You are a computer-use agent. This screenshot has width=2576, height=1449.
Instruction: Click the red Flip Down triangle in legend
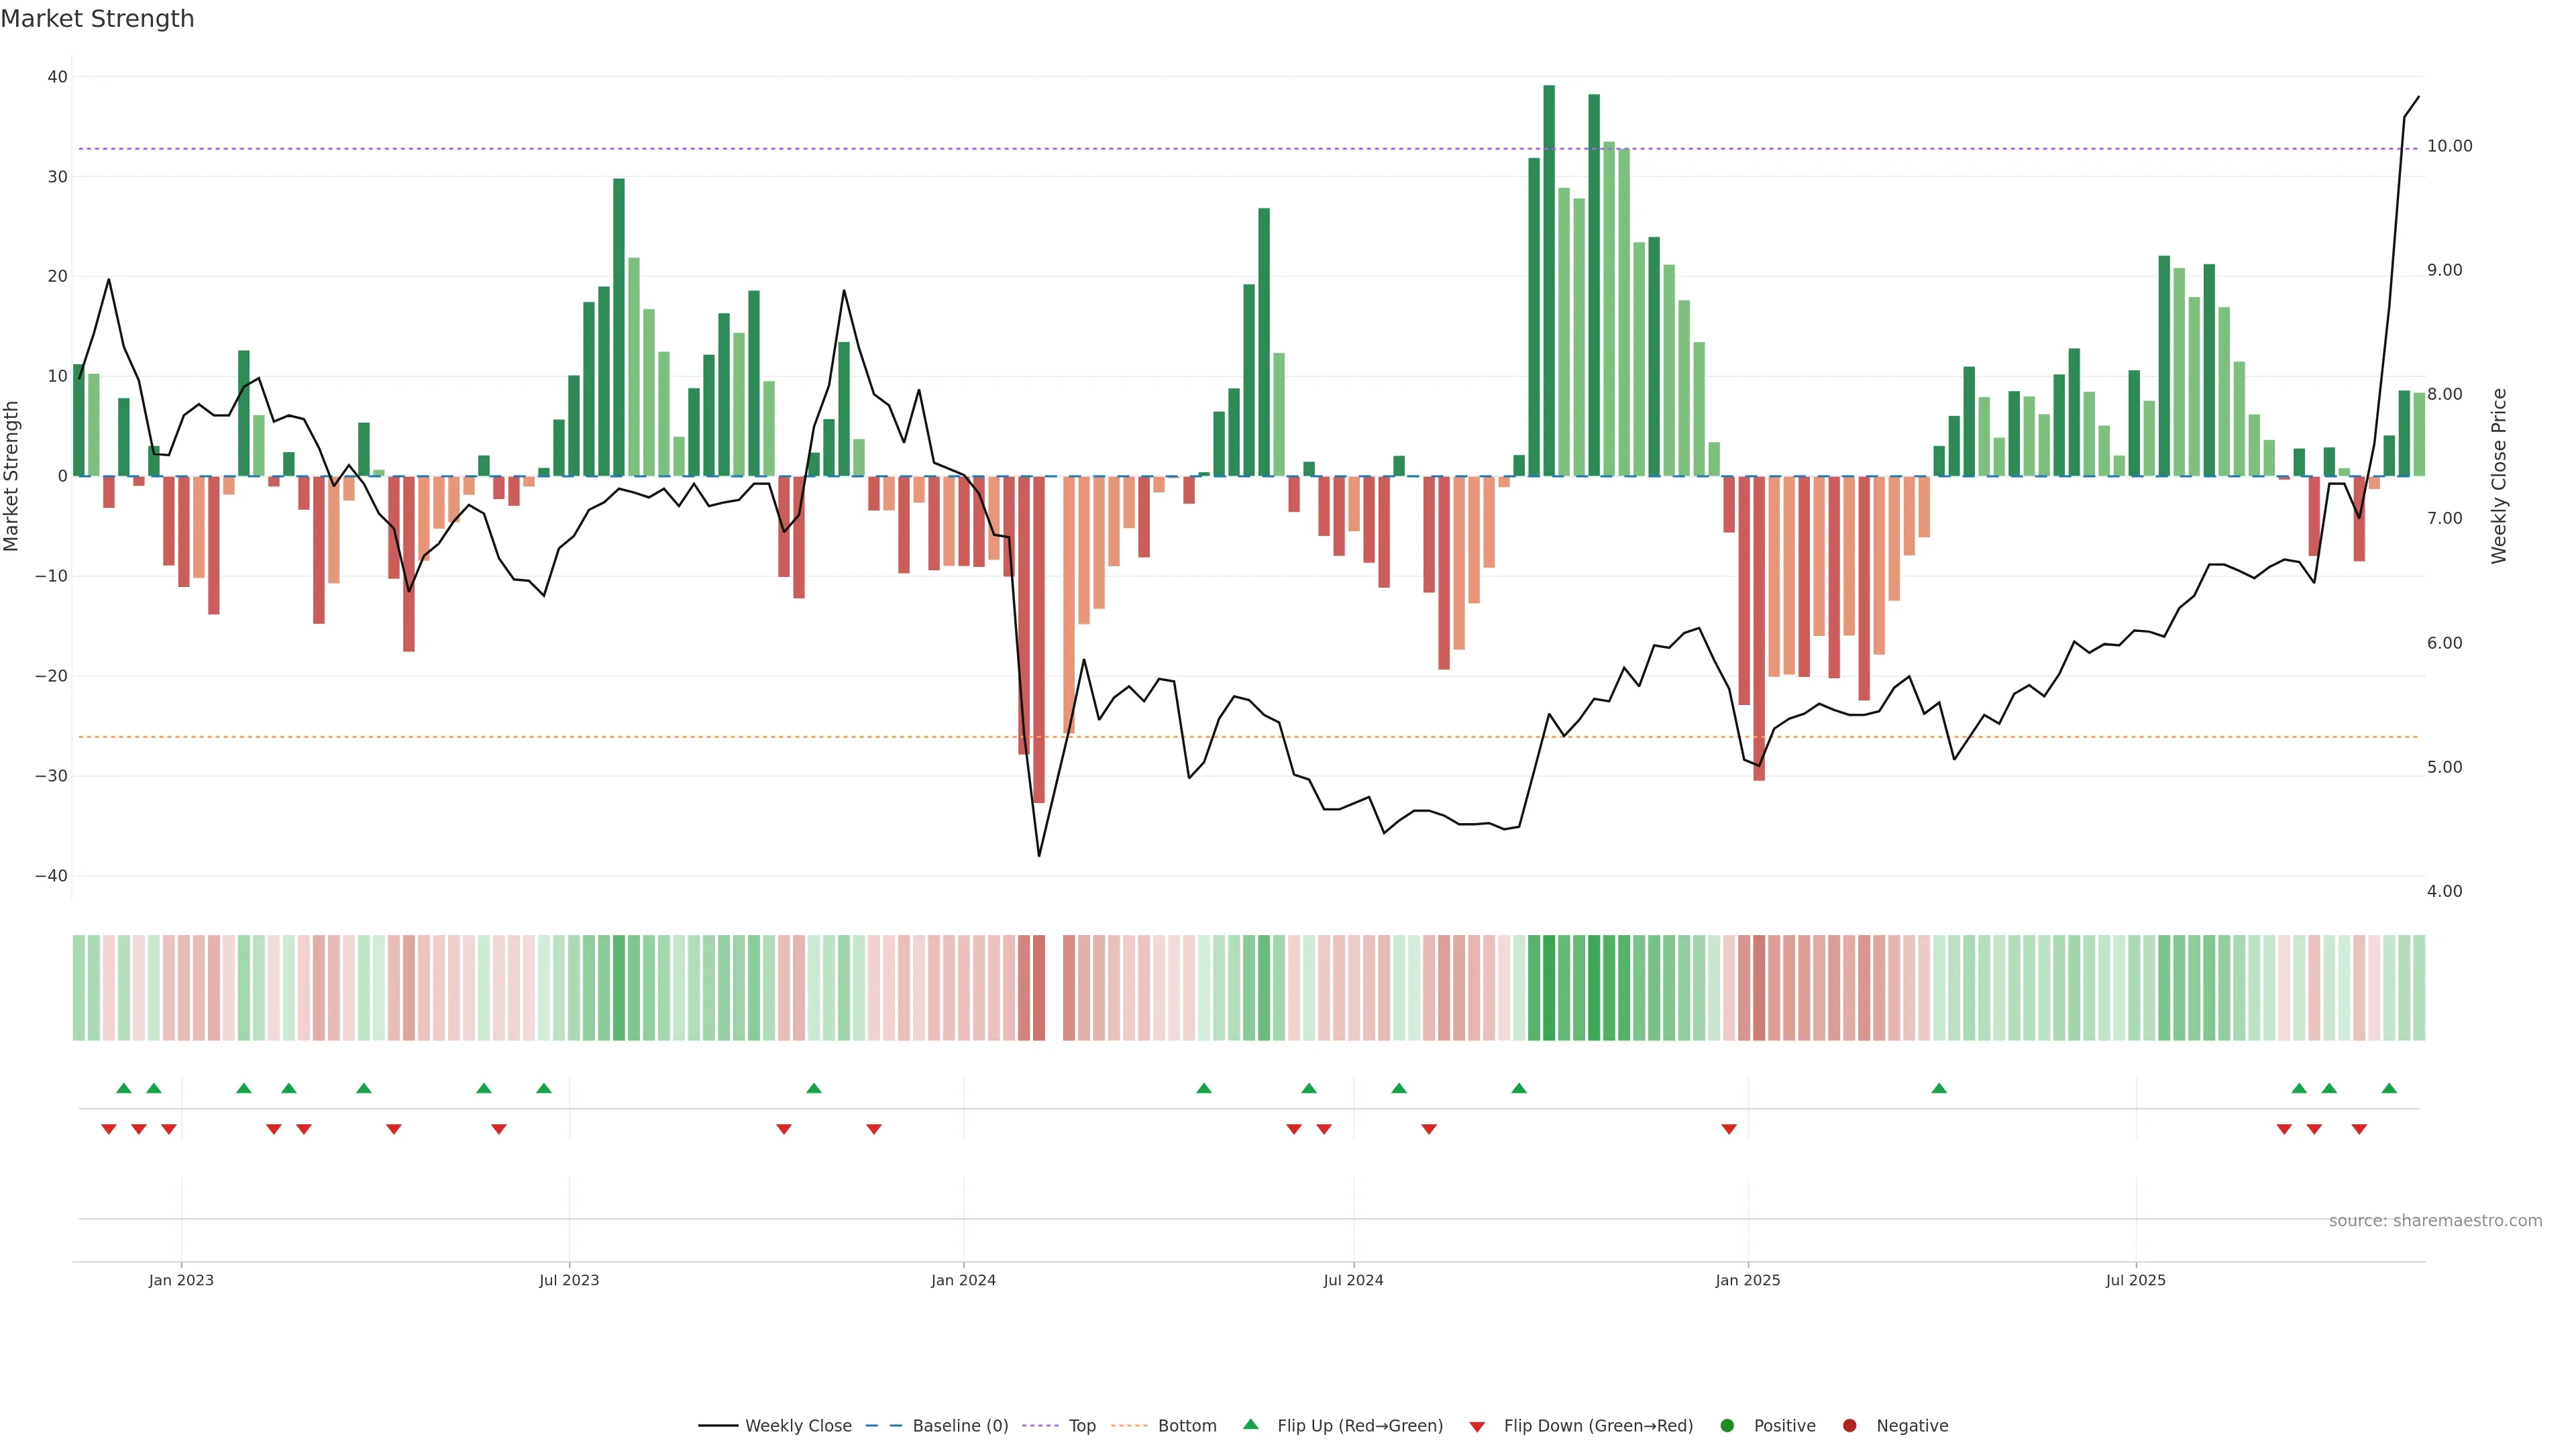click(1476, 1427)
